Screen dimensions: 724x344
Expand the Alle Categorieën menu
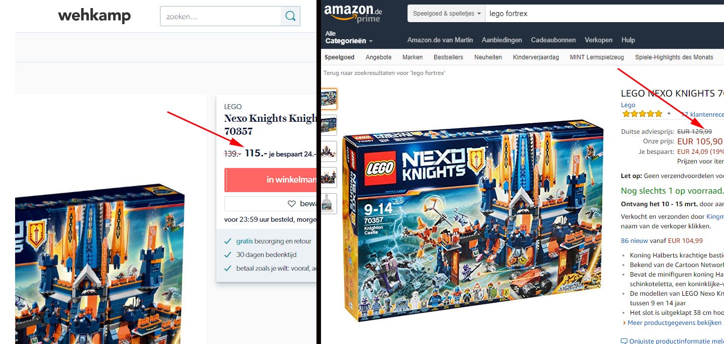[x=349, y=37]
